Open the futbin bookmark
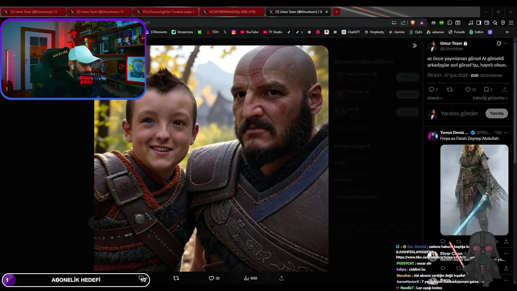The image size is (517, 291). [476, 32]
